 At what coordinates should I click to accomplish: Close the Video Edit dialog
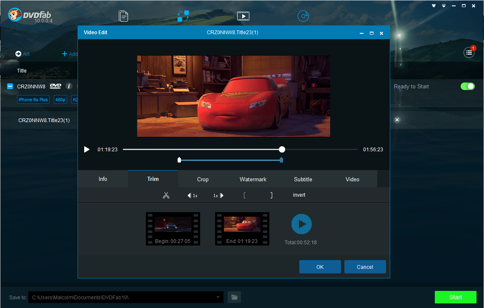point(381,33)
